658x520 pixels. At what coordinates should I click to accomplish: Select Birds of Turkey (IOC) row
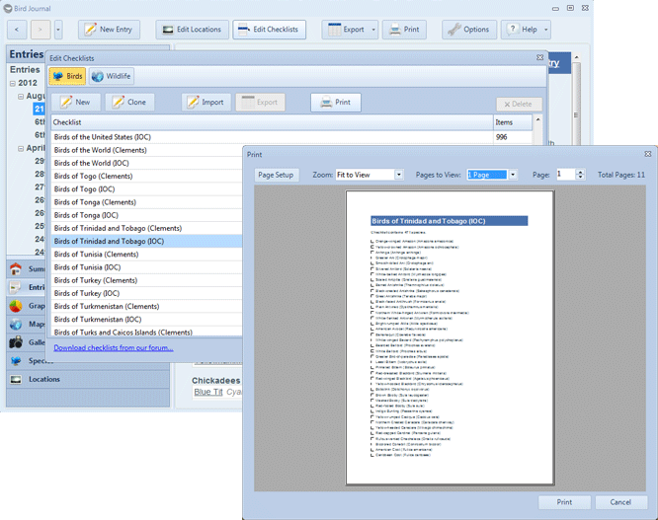pos(147,293)
